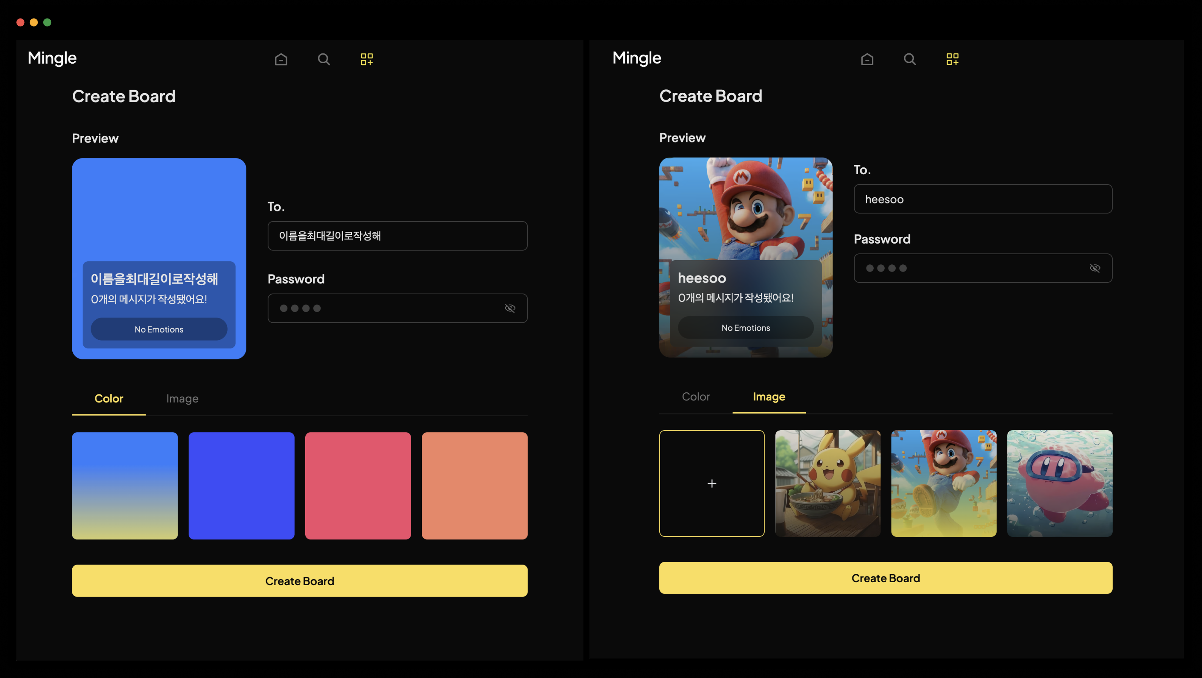Open home icon in left Mingle window
The image size is (1202, 678).
coord(281,59)
